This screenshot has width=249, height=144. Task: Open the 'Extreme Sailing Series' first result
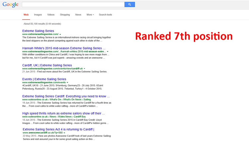[x=38, y=31]
